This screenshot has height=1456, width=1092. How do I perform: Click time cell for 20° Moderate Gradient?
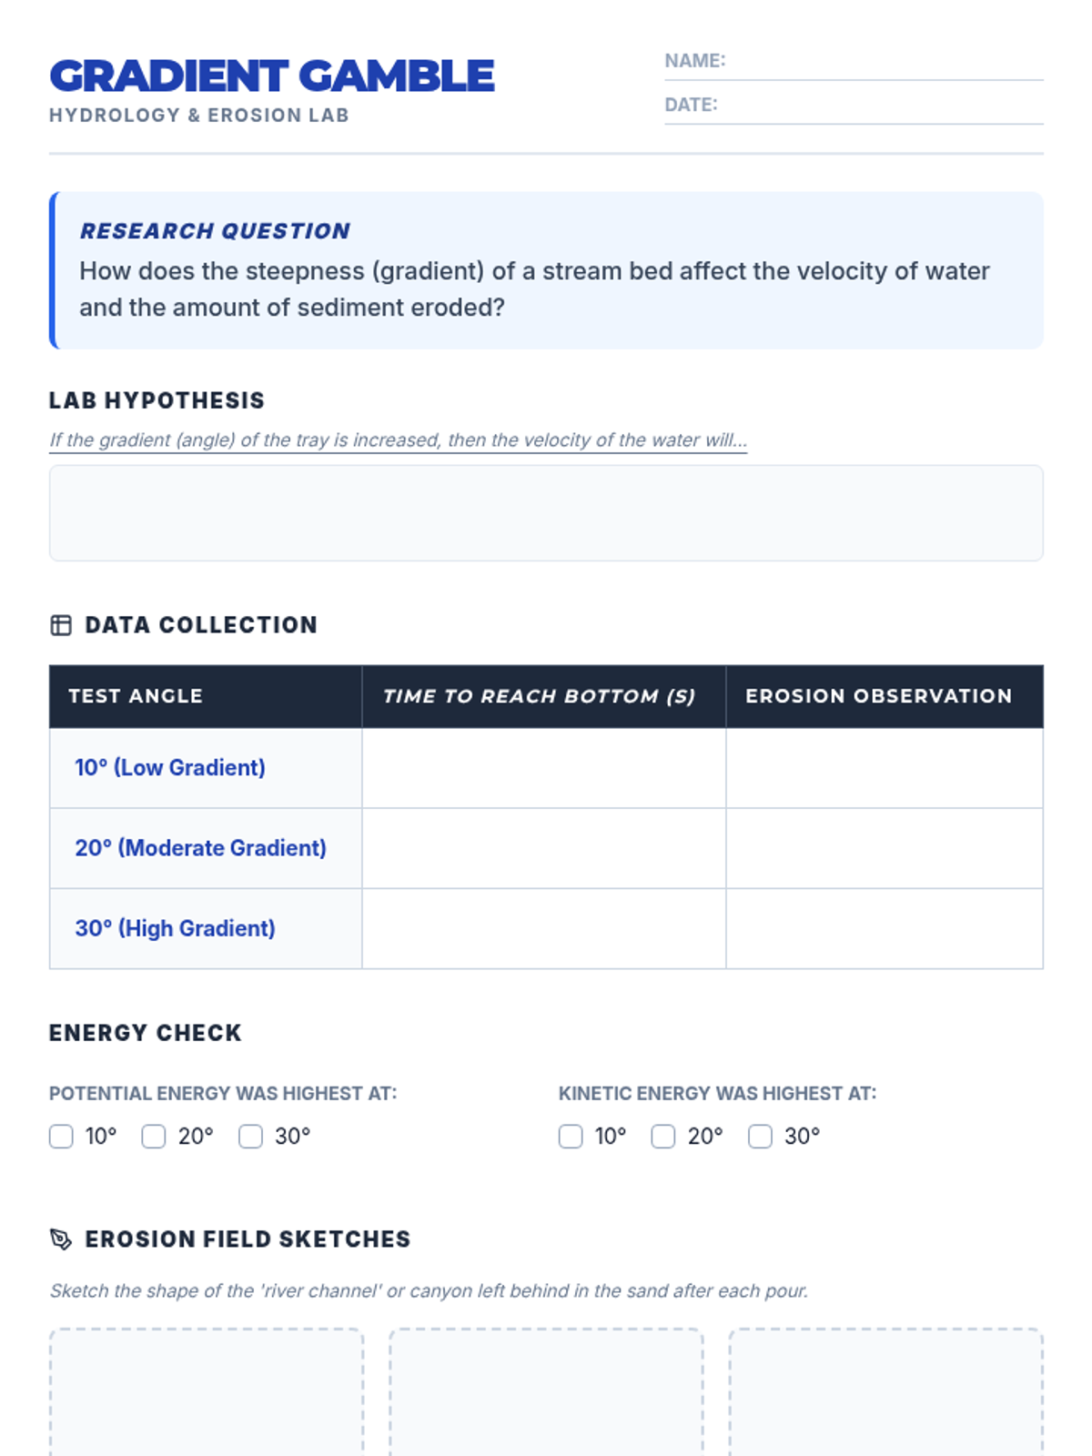click(x=544, y=848)
